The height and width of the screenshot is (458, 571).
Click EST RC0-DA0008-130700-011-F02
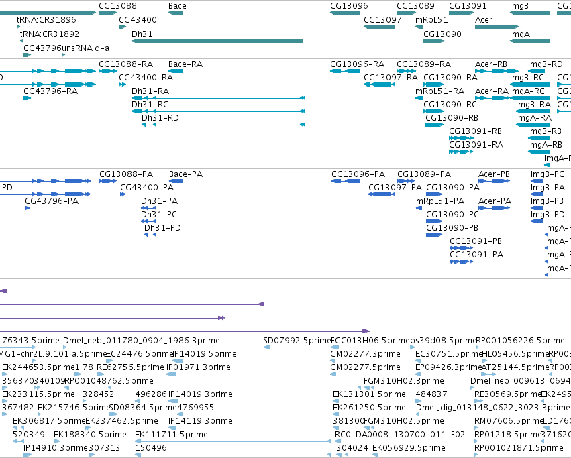[x=400, y=435]
